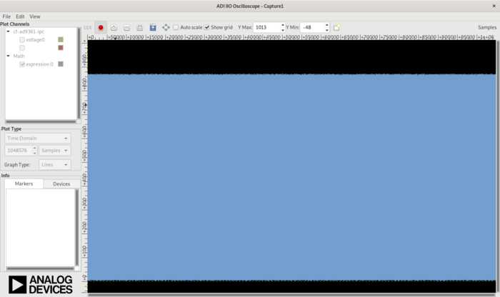The image size is (500, 297).
Task: Click the zoom out toolbar icon
Action: [x=126, y=27]
